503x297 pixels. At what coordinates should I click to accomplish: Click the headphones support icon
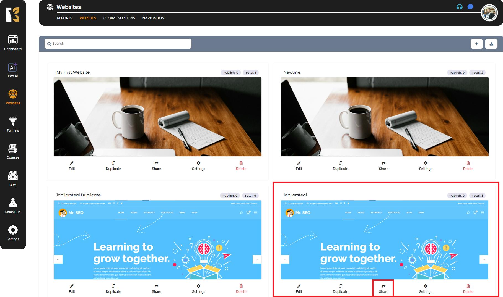tap(459, 7)
